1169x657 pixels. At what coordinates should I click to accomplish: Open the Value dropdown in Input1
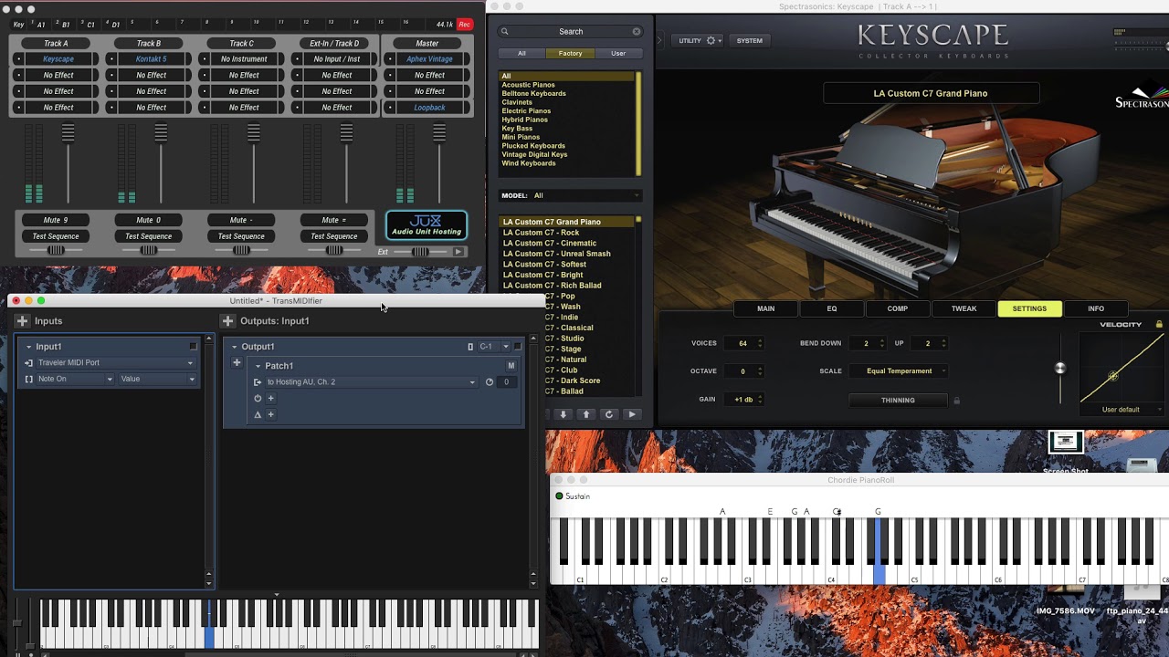coord(157,379)
